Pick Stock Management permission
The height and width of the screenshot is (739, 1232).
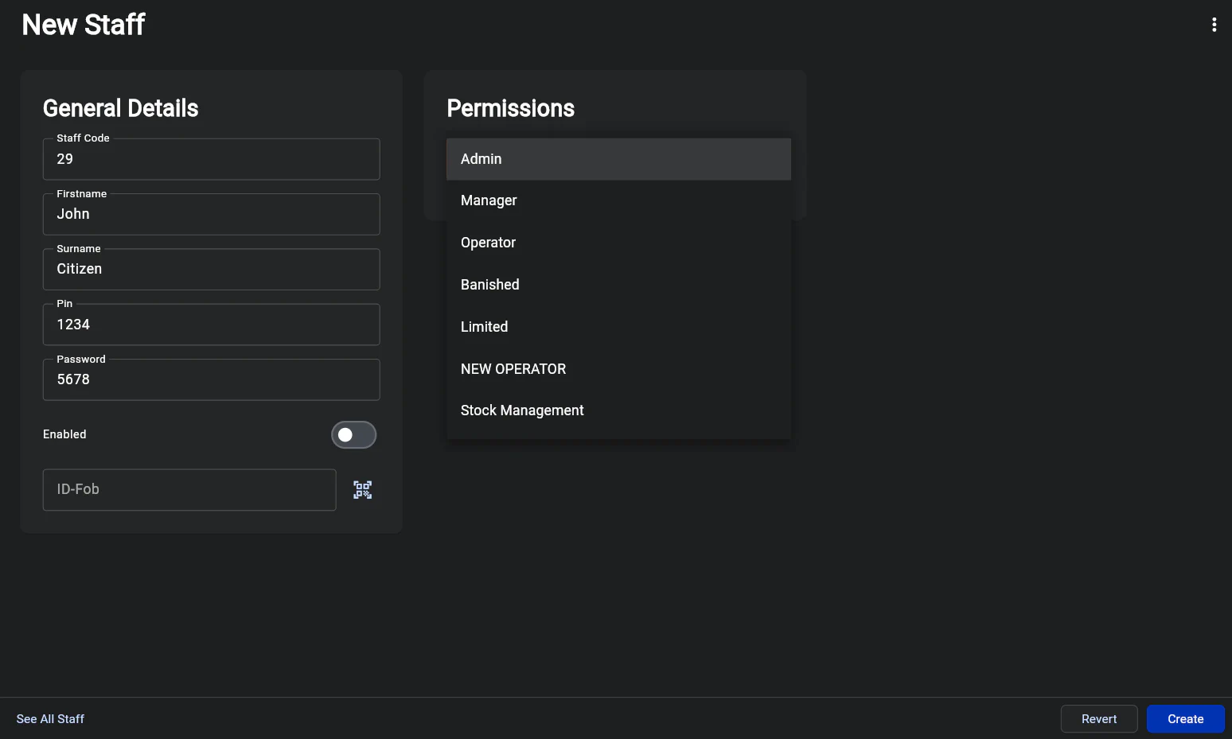[x=618, y=410]
